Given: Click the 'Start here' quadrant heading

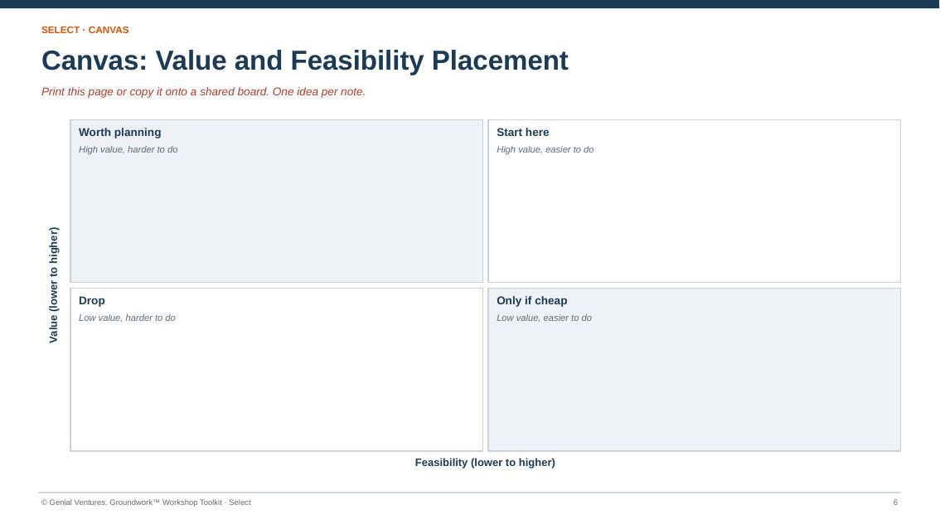Looking at the screenshot, I should [x=523, y=132].
